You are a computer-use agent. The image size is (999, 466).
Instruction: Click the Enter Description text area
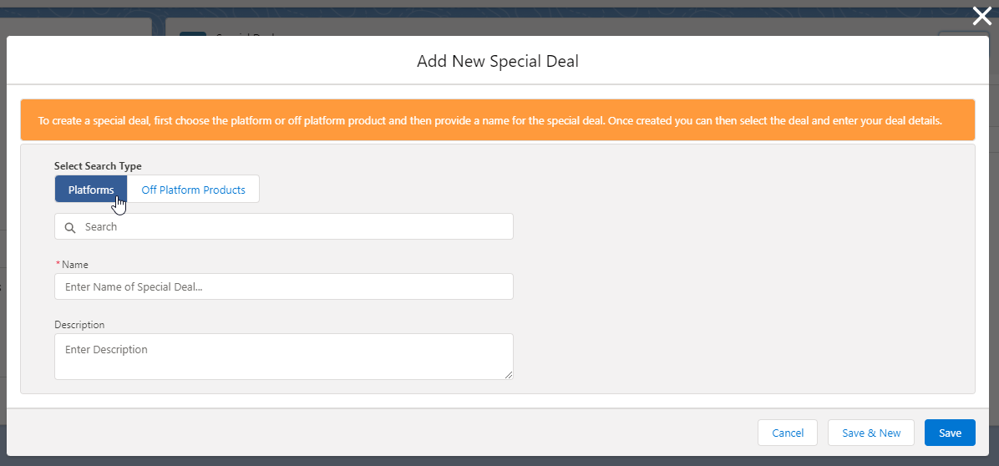coord(284,356)
